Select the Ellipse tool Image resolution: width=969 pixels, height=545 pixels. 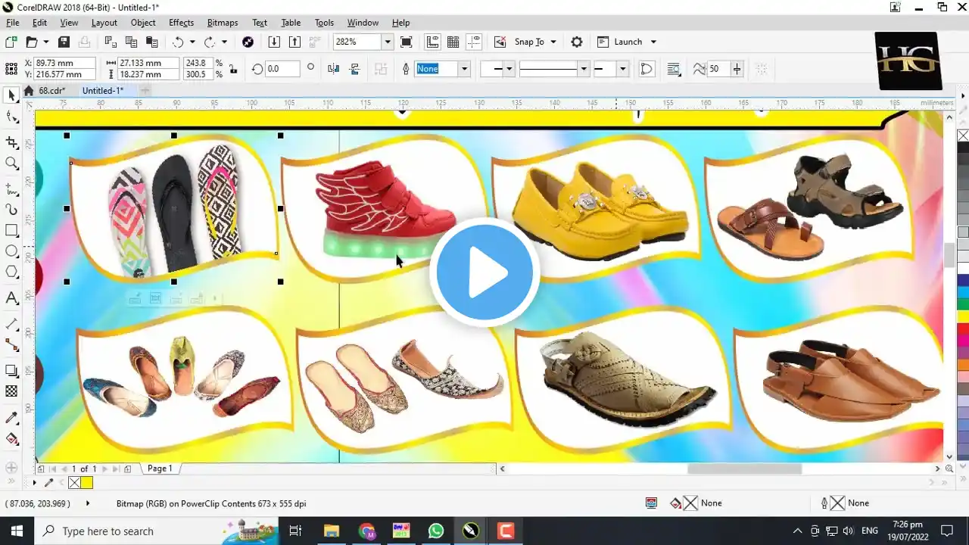[11, 251]
